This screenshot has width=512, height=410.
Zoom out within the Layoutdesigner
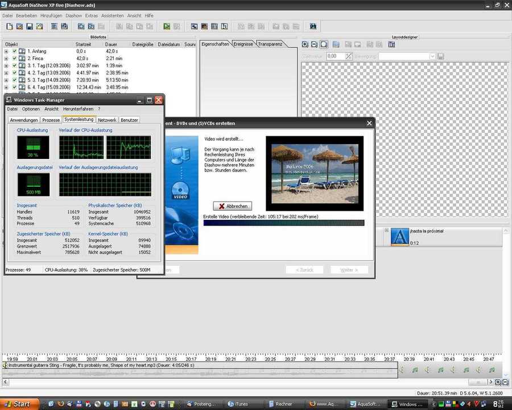point(314,44)
